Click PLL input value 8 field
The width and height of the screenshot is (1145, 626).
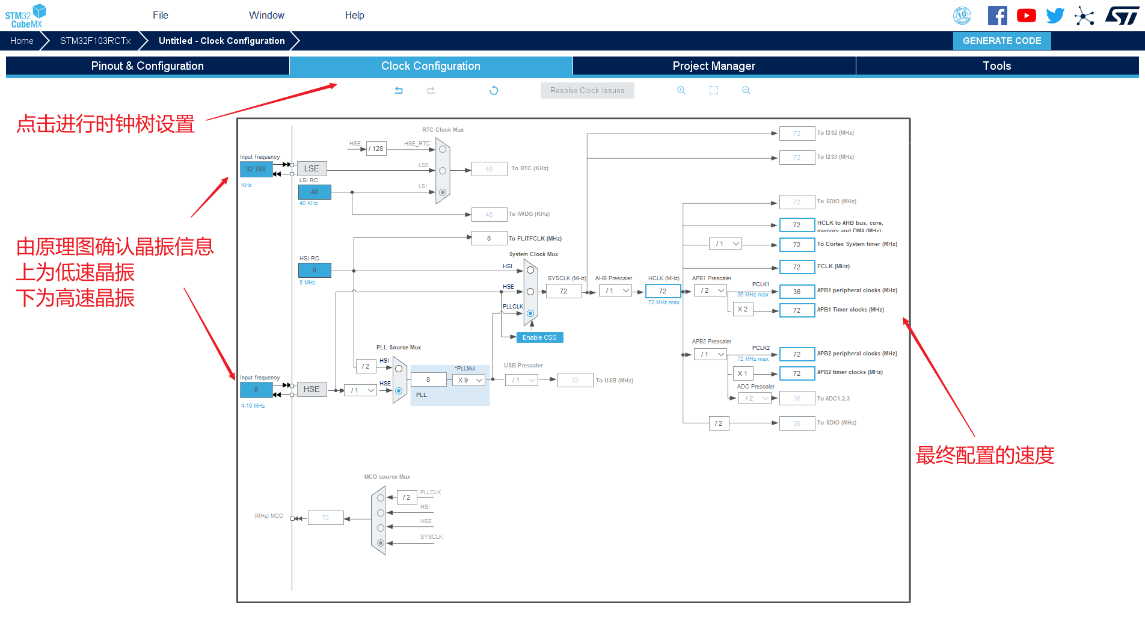tap(428, 380)
